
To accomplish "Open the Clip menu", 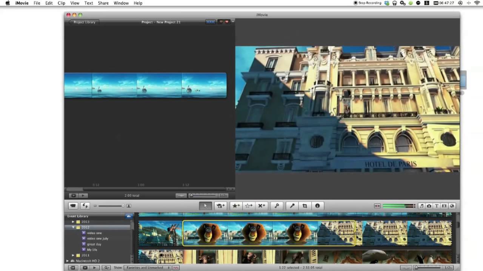I will point(62,3).
